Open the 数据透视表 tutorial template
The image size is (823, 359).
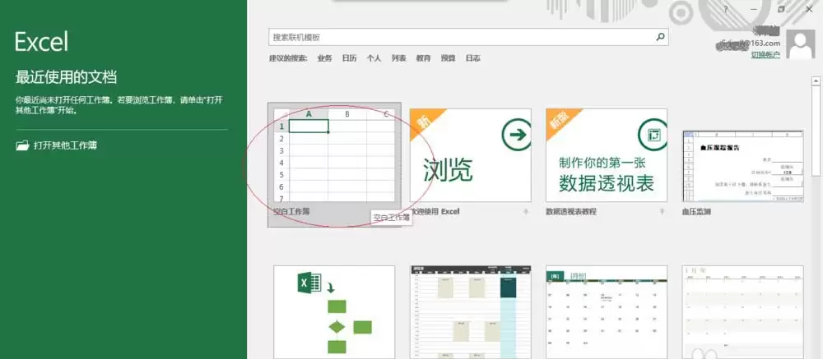tap(607, 155)
